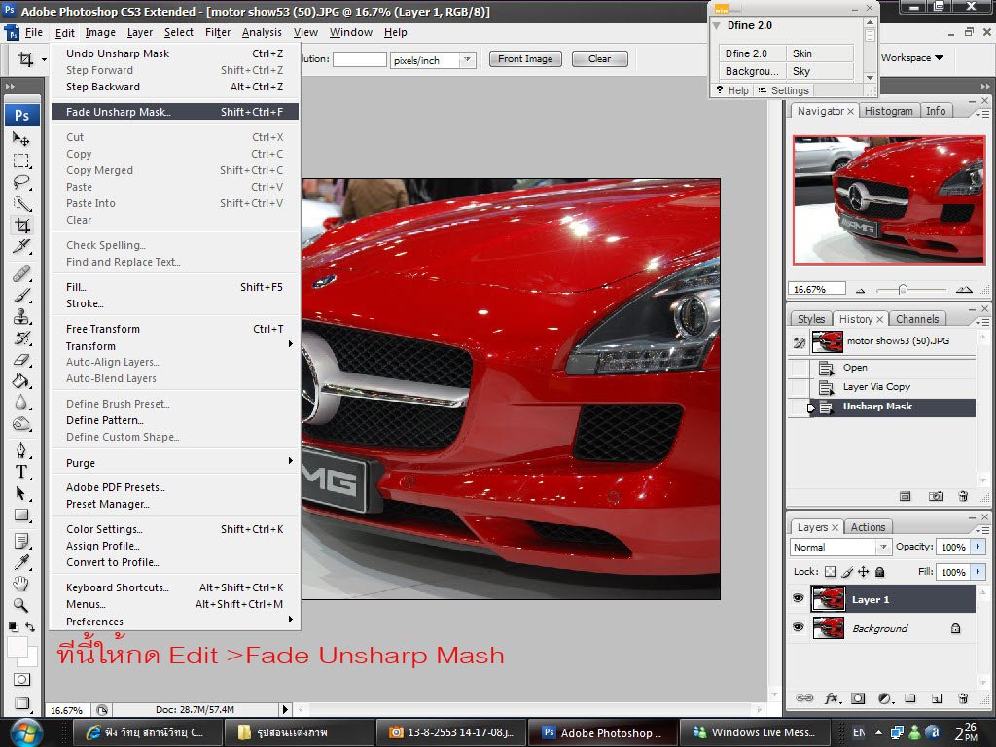
Task: Click the Clear button in options bar
Action: click(x=599, y=59)
